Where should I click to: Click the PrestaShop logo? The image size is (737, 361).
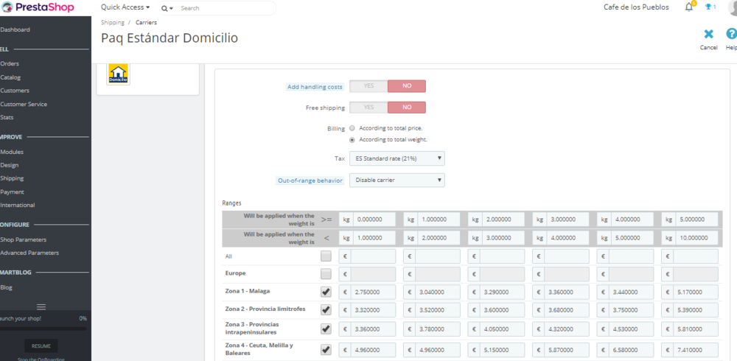tap(38, 7)
